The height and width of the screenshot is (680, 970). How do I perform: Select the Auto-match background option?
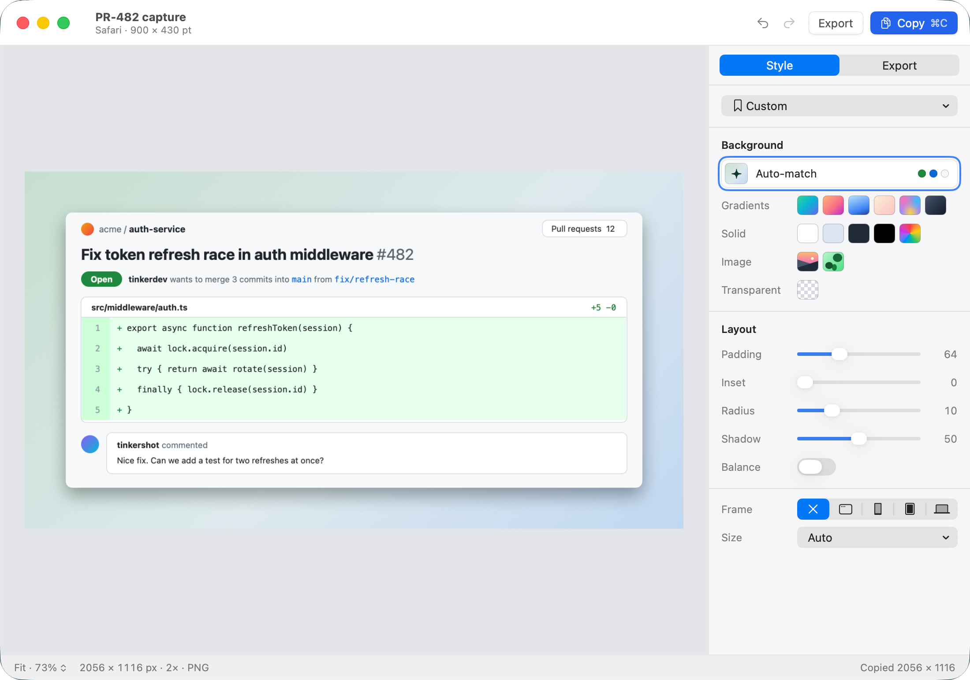[839, 174]
